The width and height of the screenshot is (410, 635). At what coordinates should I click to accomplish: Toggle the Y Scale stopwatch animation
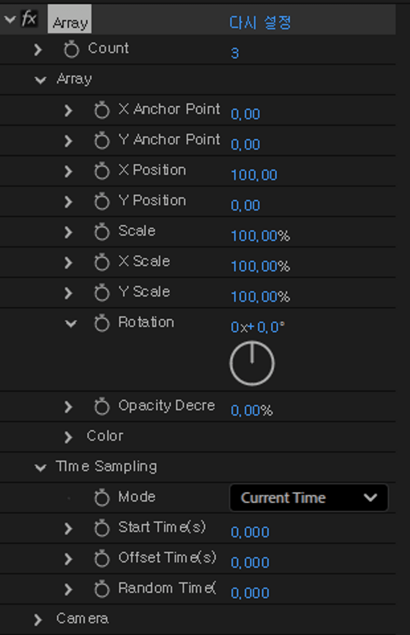[x=101, y=293]
